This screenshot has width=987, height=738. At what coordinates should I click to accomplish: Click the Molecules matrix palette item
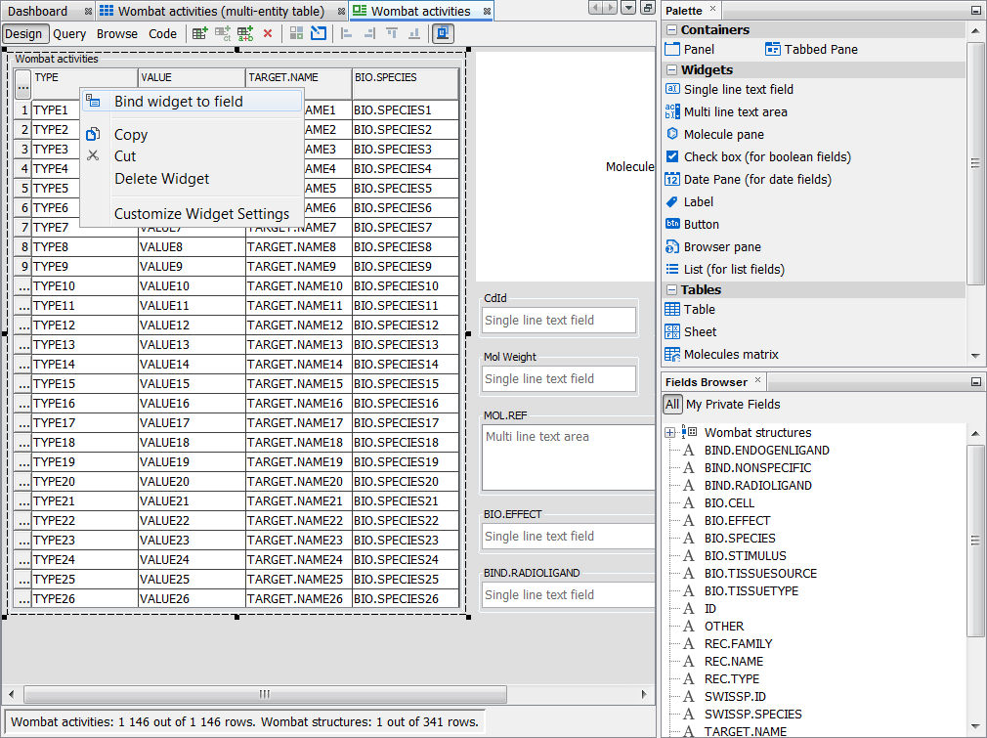(731, 355)
